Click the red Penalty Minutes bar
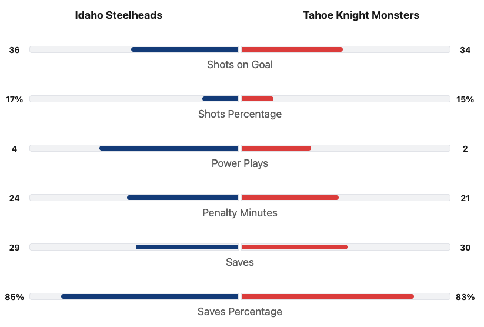This screenshot has width=484, height=327. 290,198
